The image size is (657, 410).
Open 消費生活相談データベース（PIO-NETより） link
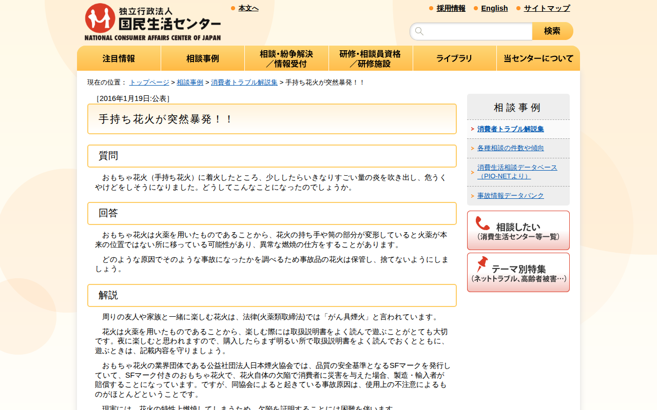click(x=517, y=172)
